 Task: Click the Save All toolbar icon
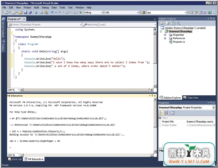(30, 13)
